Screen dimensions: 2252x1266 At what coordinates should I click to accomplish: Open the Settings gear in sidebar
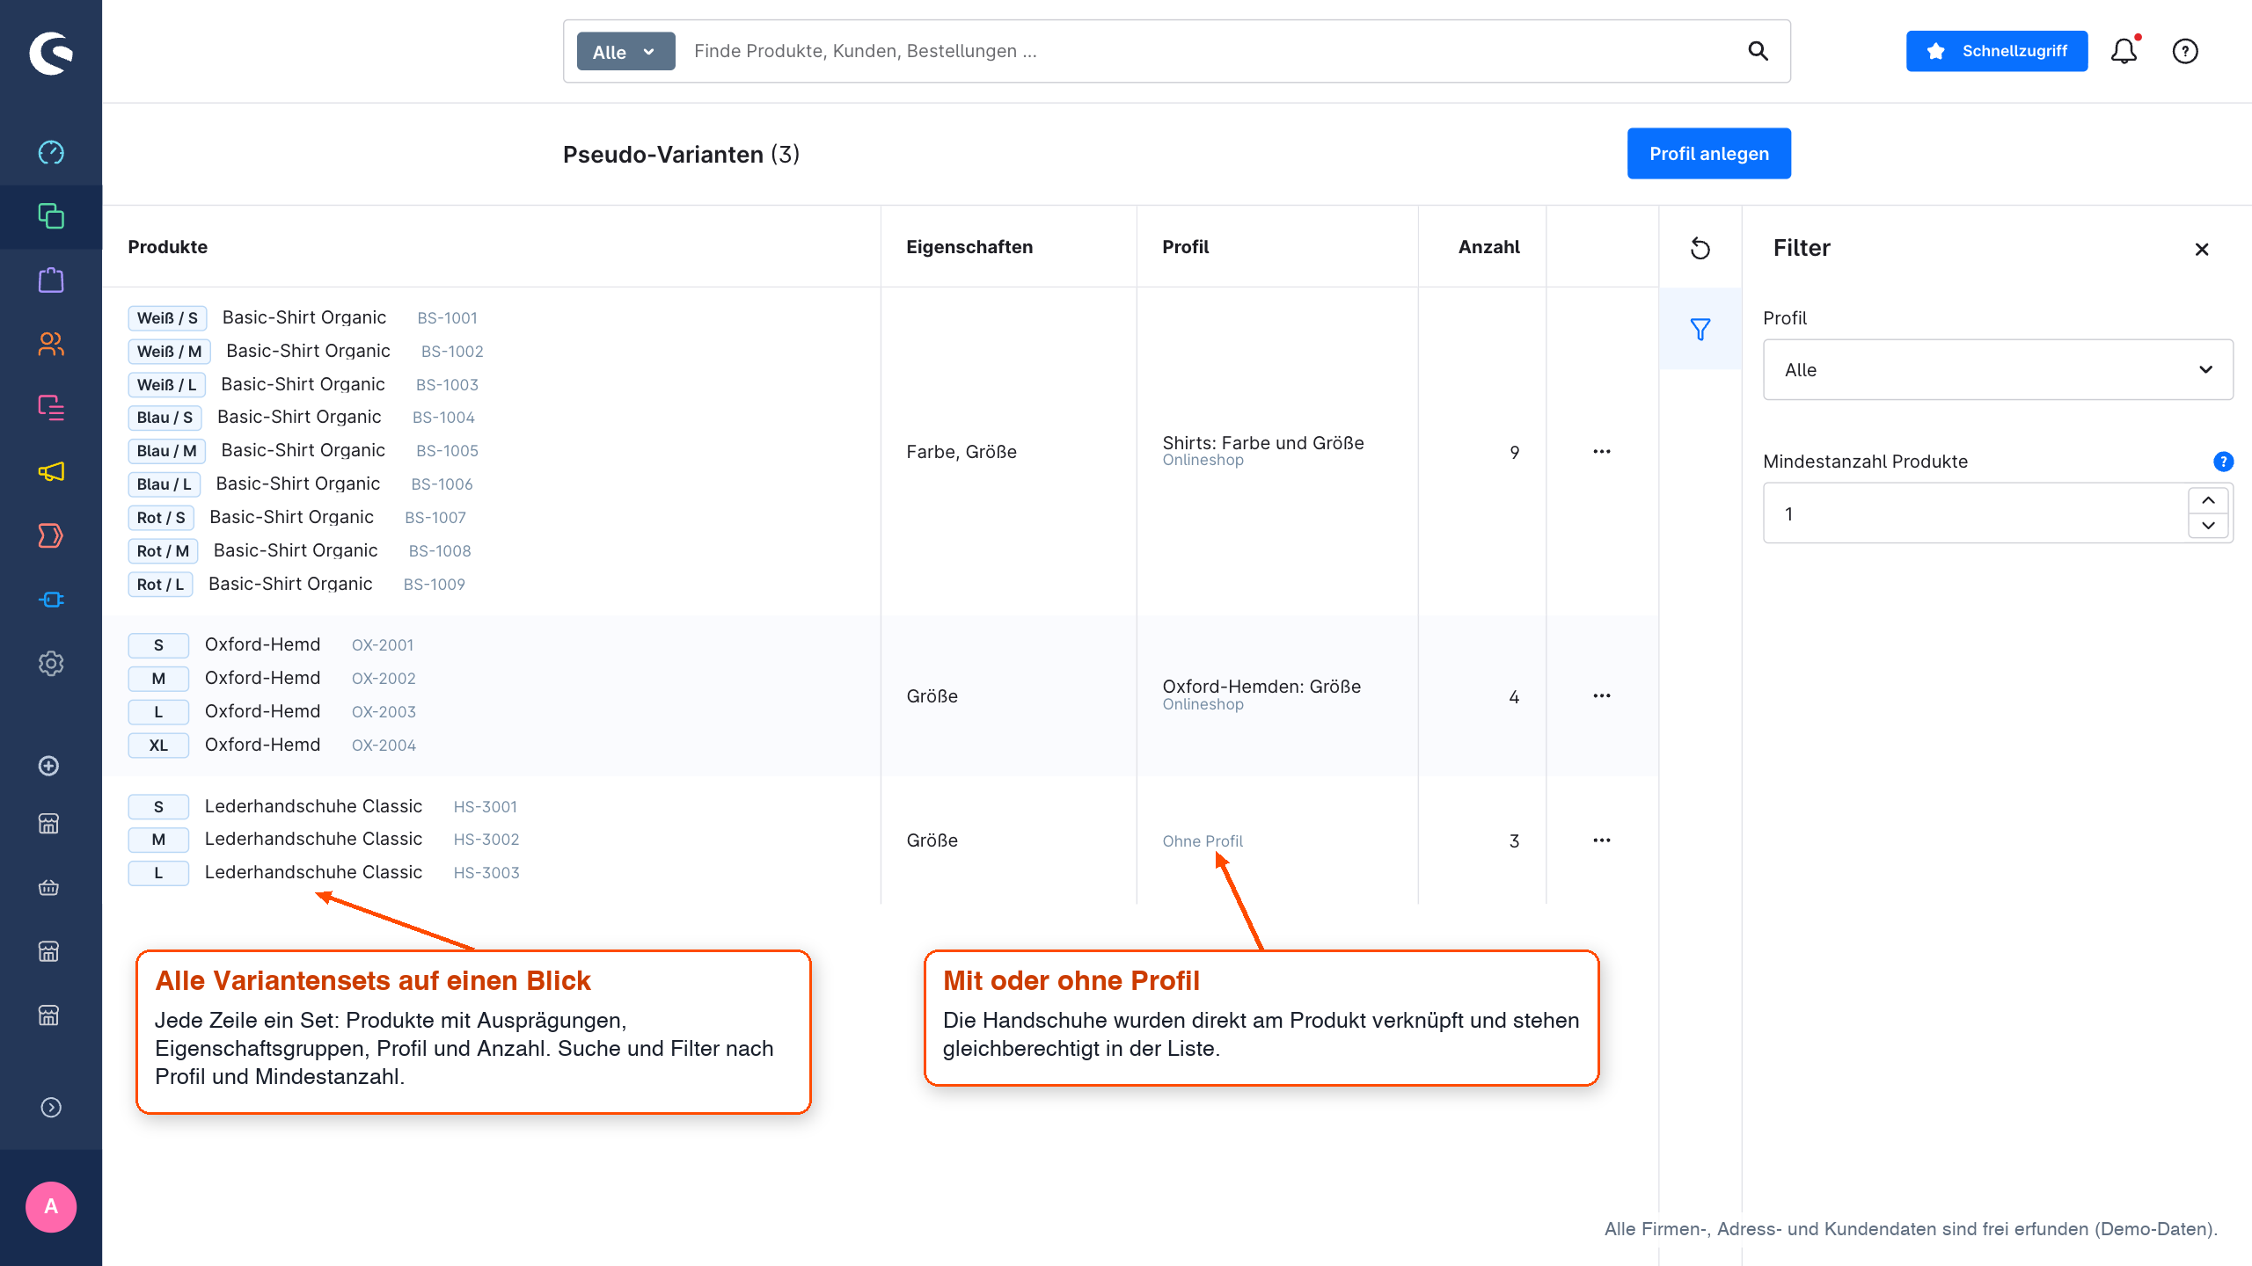point(51,664)
